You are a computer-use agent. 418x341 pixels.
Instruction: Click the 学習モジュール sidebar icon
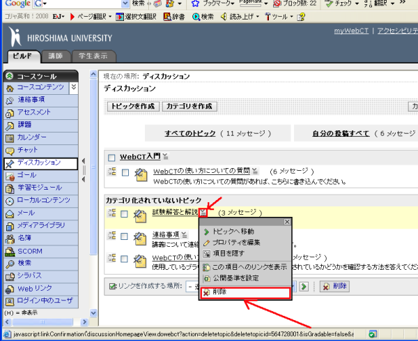(x=10, y=189)
